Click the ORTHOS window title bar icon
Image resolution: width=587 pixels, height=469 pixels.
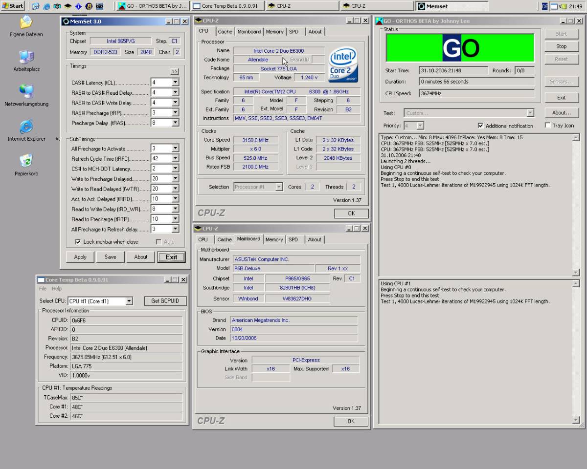(x=380, y=21)
